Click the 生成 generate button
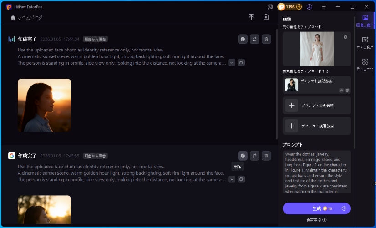This screenshot has height=228, width=376. pos(316,208)
